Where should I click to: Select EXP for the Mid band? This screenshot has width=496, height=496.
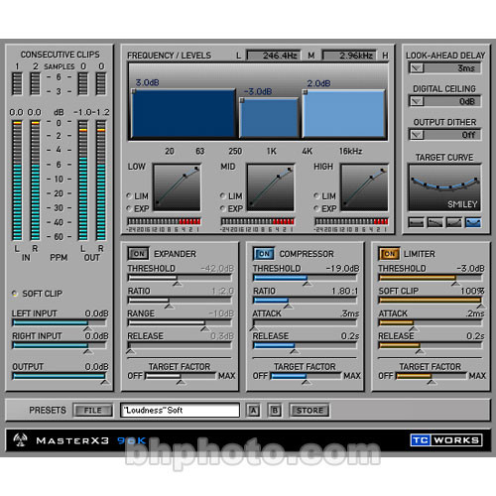point(223,208)
